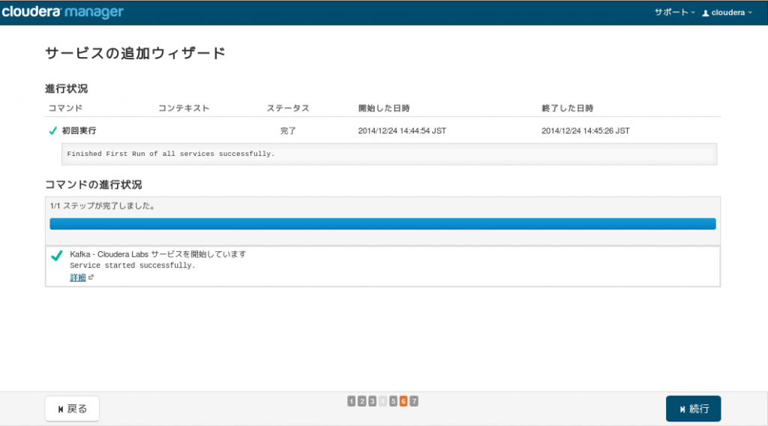Click 'Service started successfully.' message
The height and width of the screenshot is (426, 768).
132,265
